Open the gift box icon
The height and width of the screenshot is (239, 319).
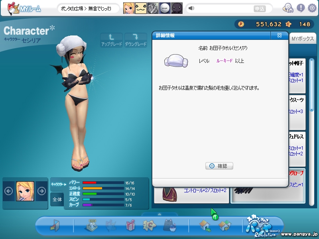coord(131,225)
